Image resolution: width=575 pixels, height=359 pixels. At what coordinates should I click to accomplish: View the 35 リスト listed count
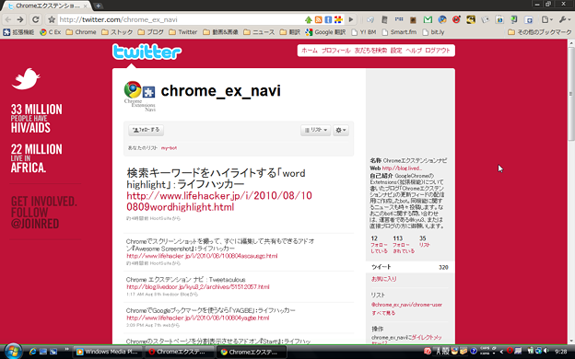(x=424, y=241)
